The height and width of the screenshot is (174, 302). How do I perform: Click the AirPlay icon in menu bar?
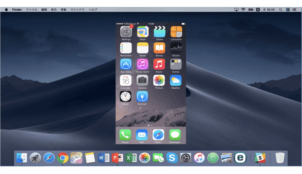click(236, 10)
